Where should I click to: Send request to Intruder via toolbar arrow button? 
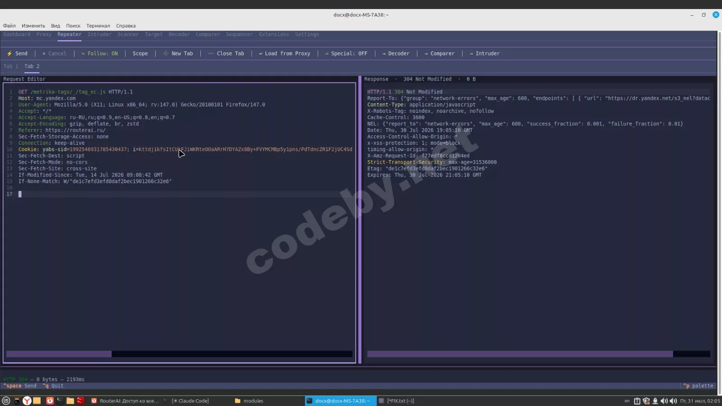point(484,53)
